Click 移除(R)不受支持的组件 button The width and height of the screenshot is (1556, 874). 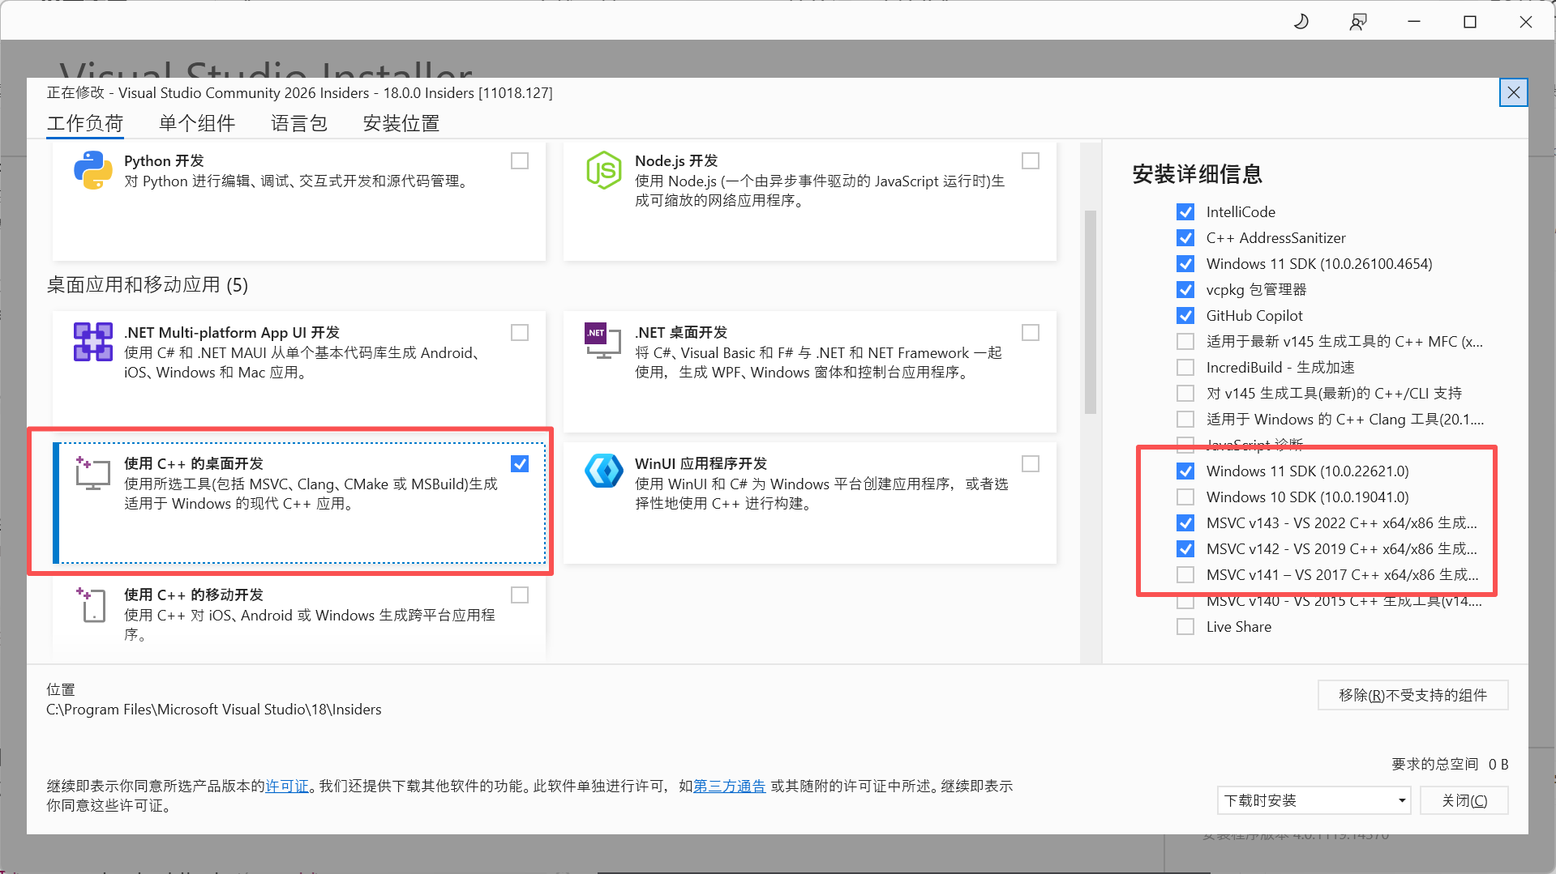(1412, 695)
